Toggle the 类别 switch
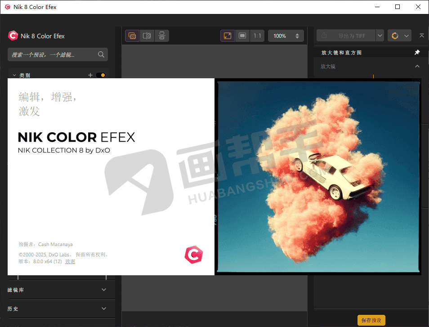The width and height of the screenshot is (429, 327). pos(101,75)
